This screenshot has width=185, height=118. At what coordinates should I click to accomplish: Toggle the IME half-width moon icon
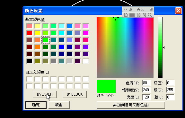point(130,9)
